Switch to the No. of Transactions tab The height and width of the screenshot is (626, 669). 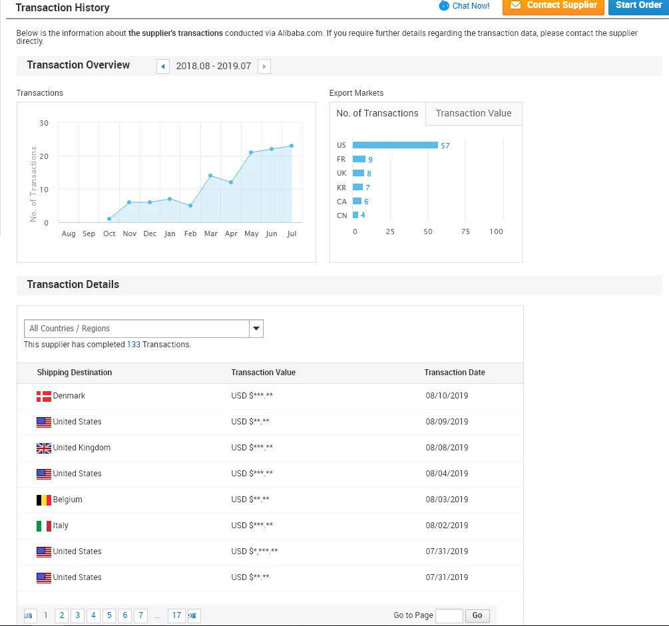[377, 114]
